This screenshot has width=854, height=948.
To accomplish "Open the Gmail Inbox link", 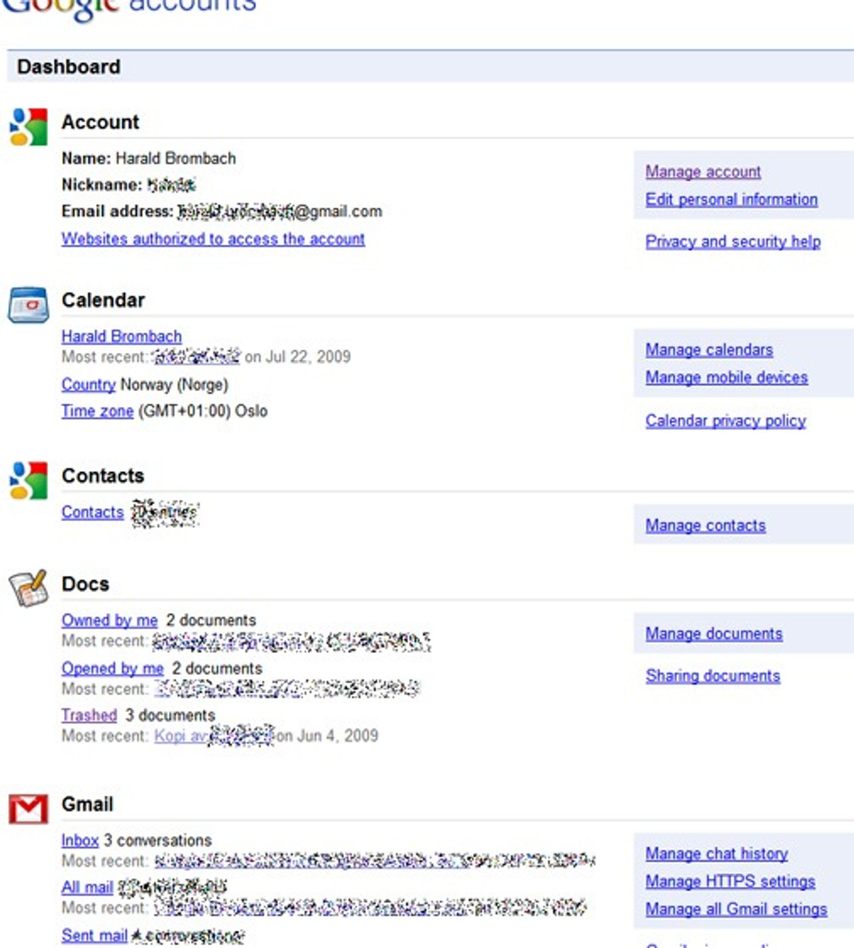I will (80, 840).
